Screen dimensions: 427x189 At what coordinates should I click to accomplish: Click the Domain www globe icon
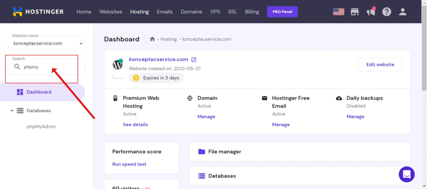pyautogui.click(x=190, y=98)
